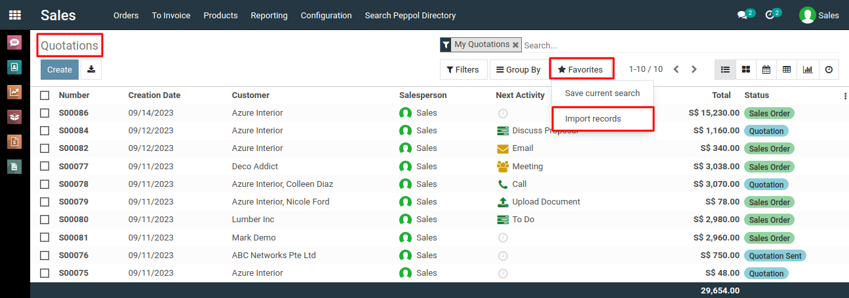Click the empty activity clock for S00076
The height and width of the screenshot is (298, 849).
503,256
